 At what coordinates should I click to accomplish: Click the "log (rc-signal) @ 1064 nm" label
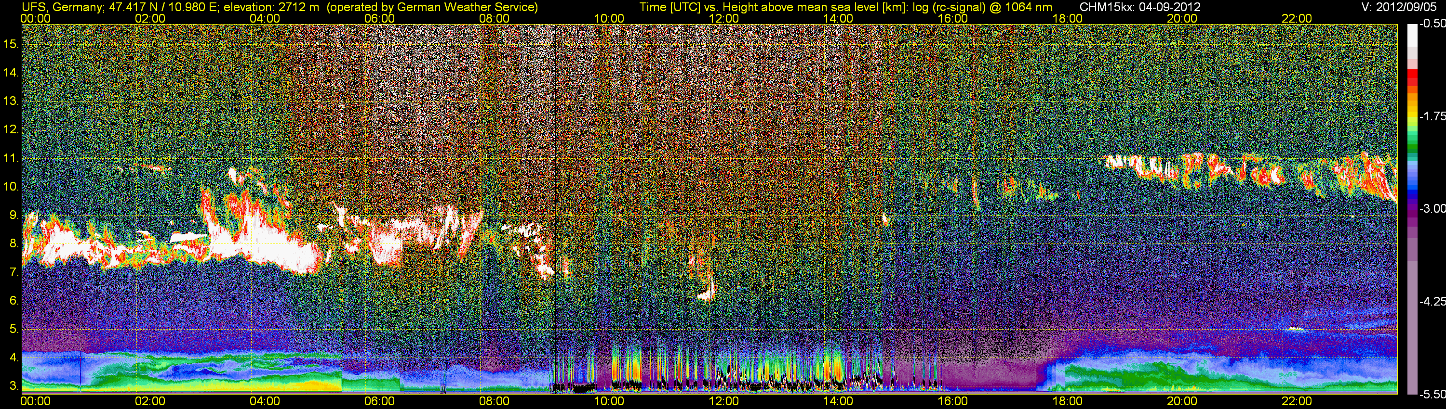tap(982, 7)
